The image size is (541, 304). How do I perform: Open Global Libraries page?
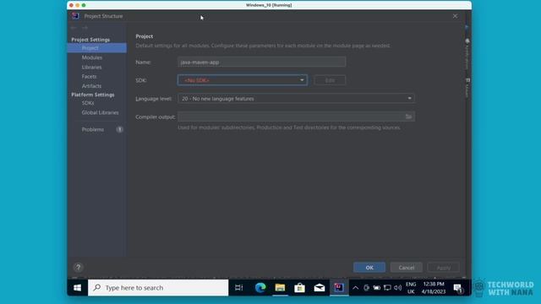coord(100,112)
